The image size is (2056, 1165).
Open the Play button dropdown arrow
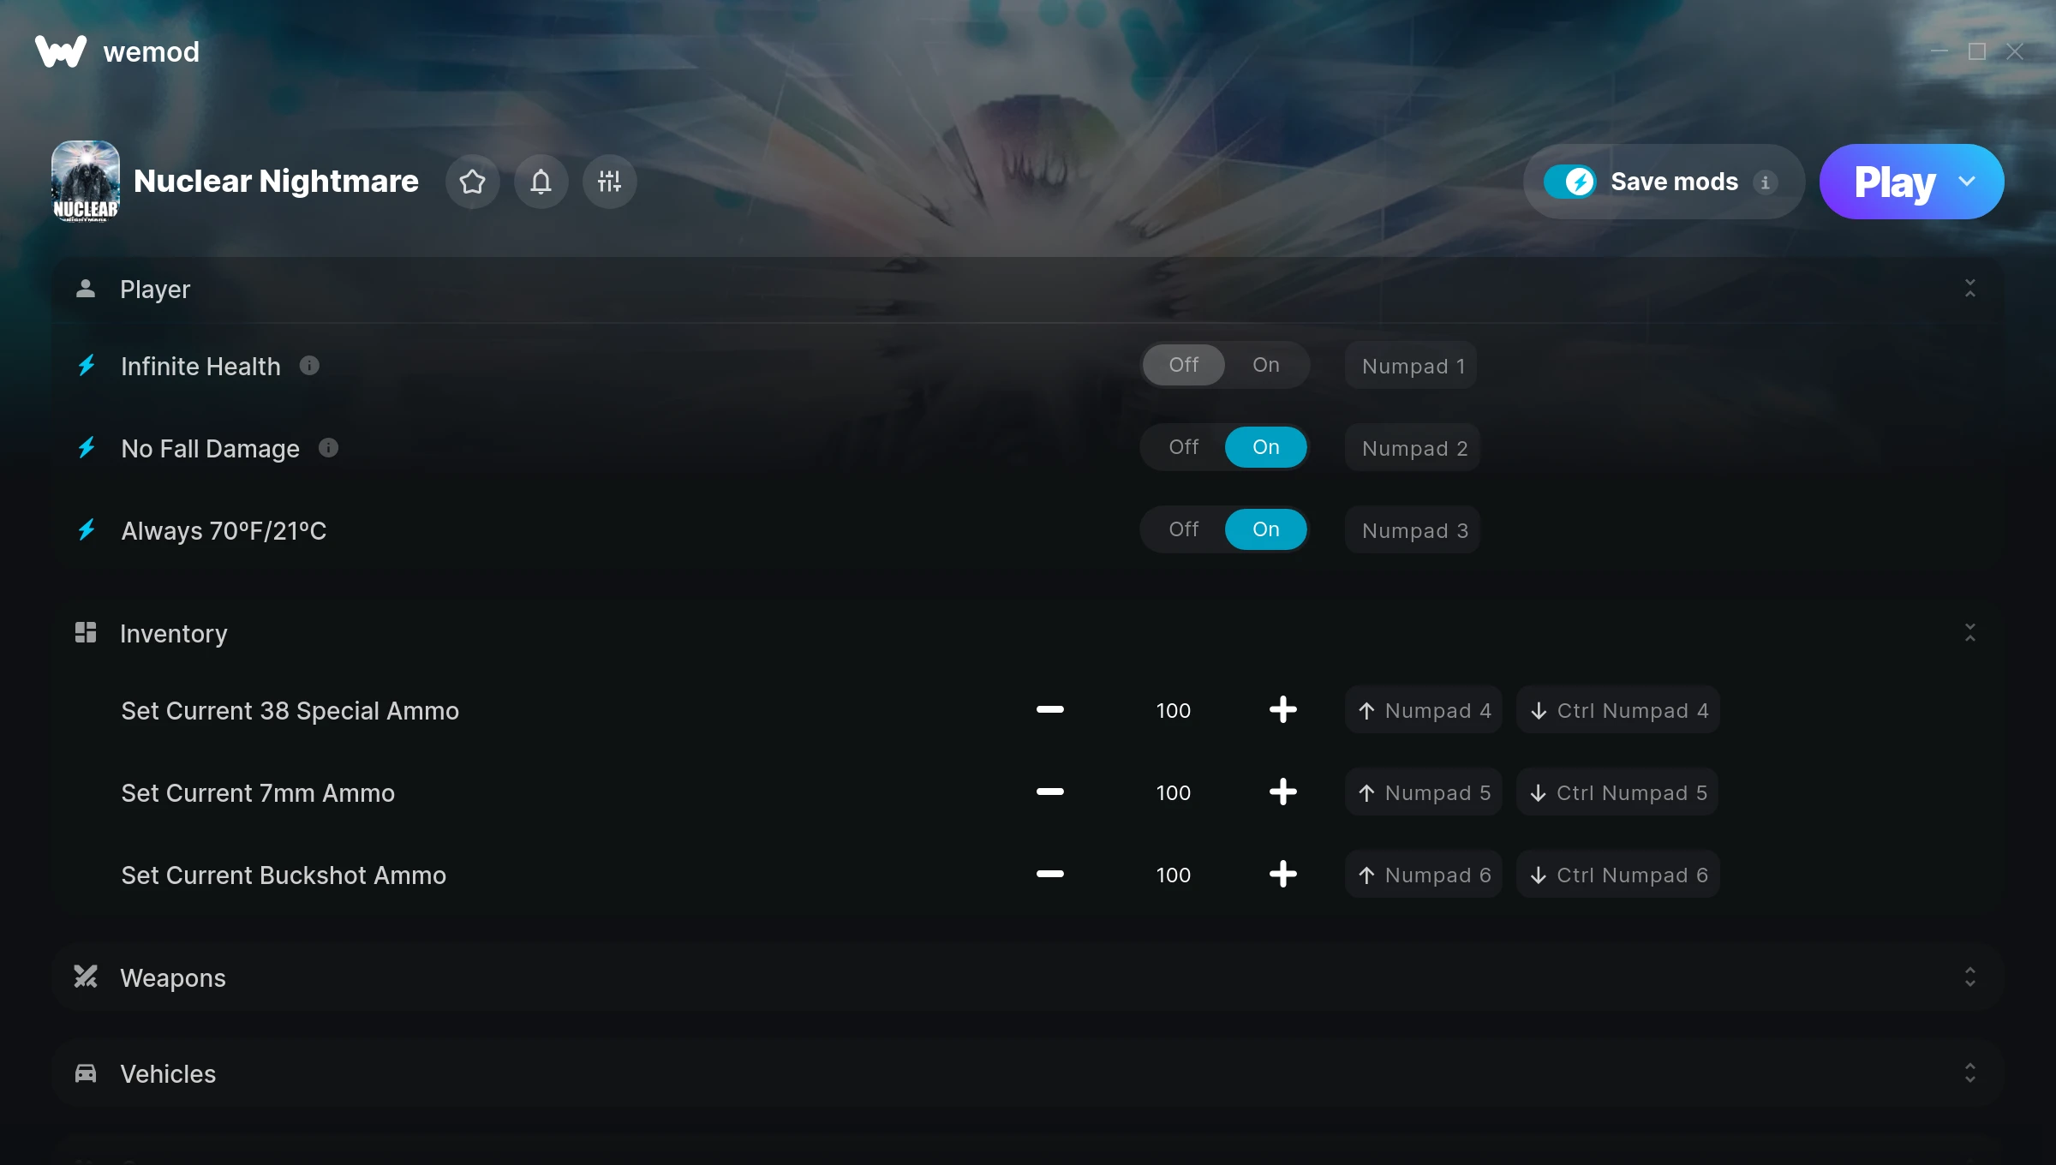[x=1967, y=182]
